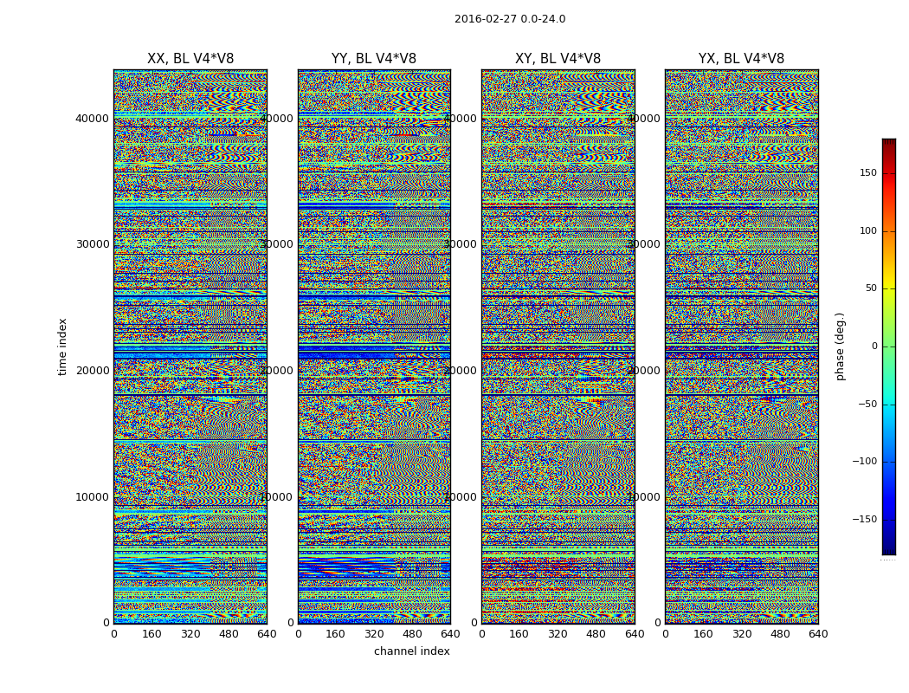Click the 640 x-tick under YX plot
This screenshot has width=909, height=693.
817,634
